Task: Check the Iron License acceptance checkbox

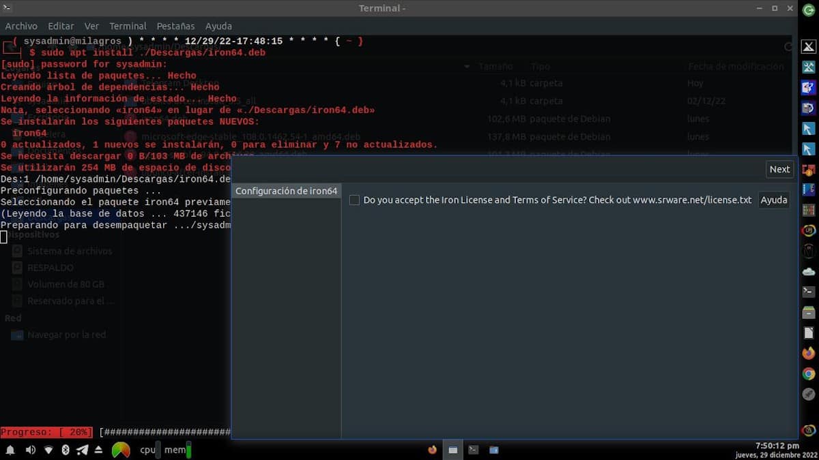Action: click(354, 200)
